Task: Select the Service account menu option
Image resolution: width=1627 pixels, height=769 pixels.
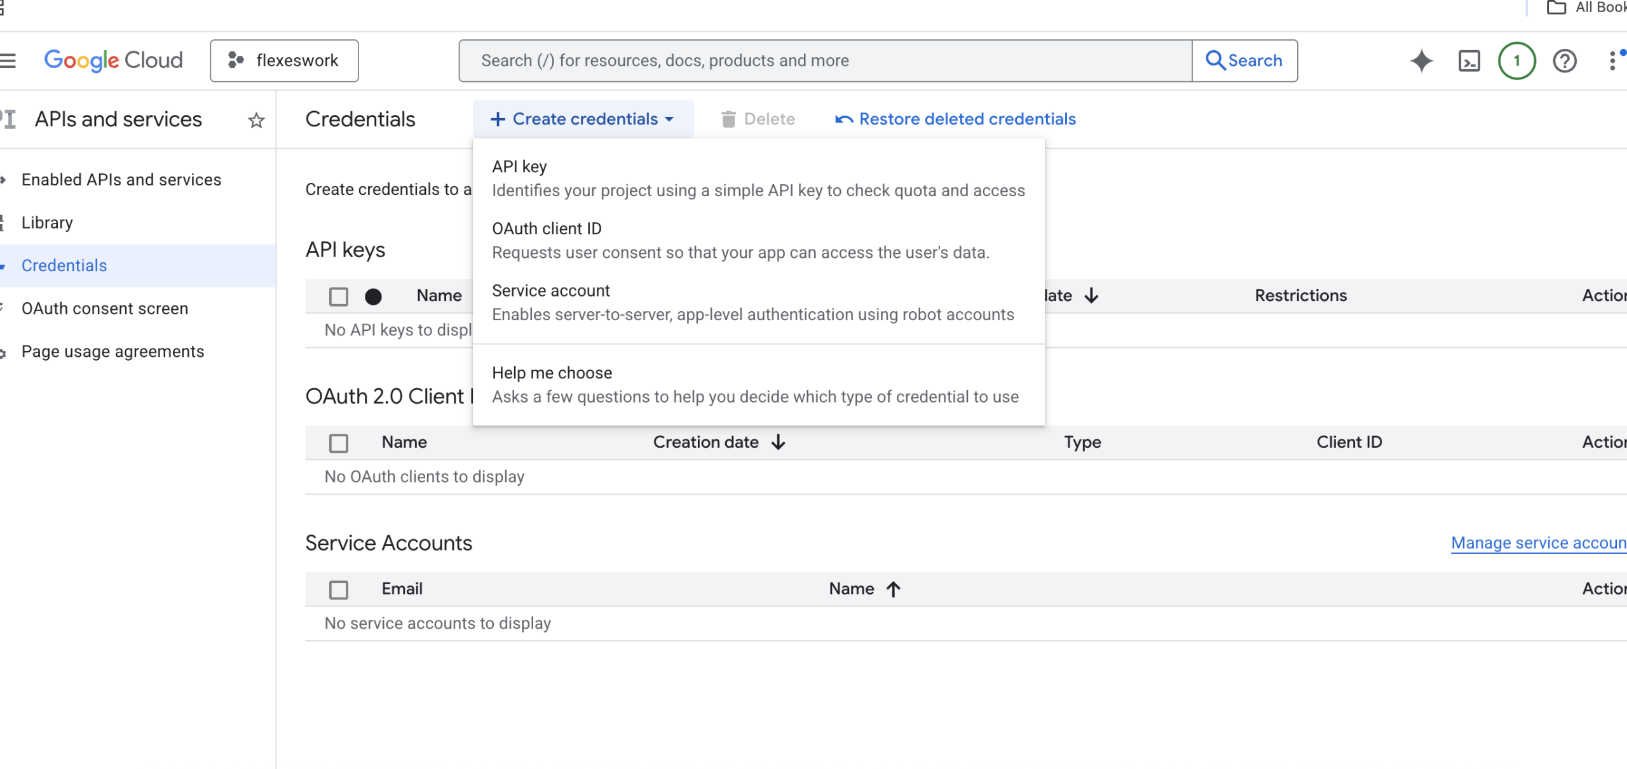Action: [x=550, y=291]
